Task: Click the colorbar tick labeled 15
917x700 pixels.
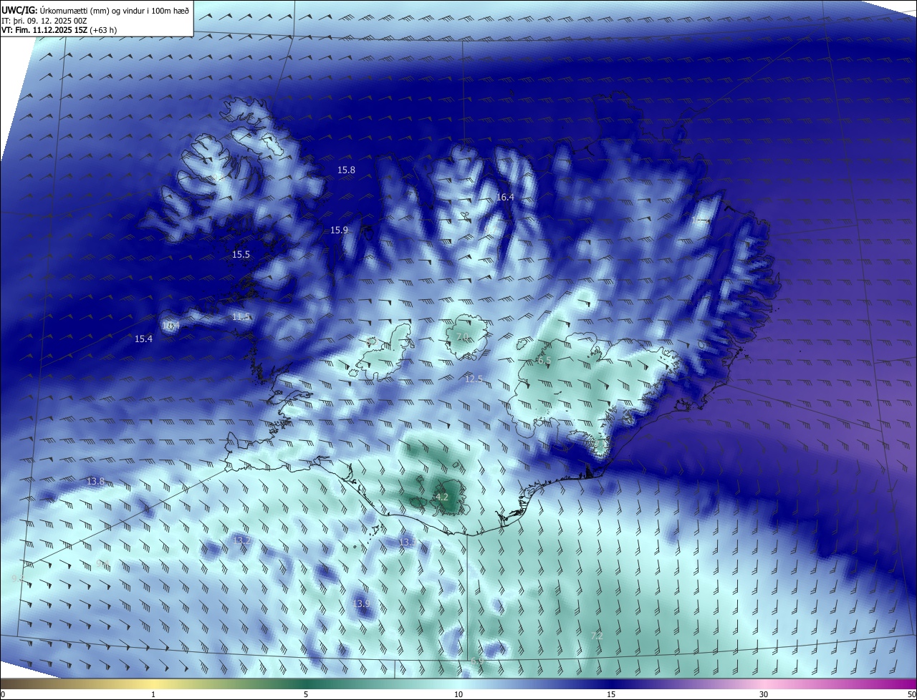Action: pos(611,695)
